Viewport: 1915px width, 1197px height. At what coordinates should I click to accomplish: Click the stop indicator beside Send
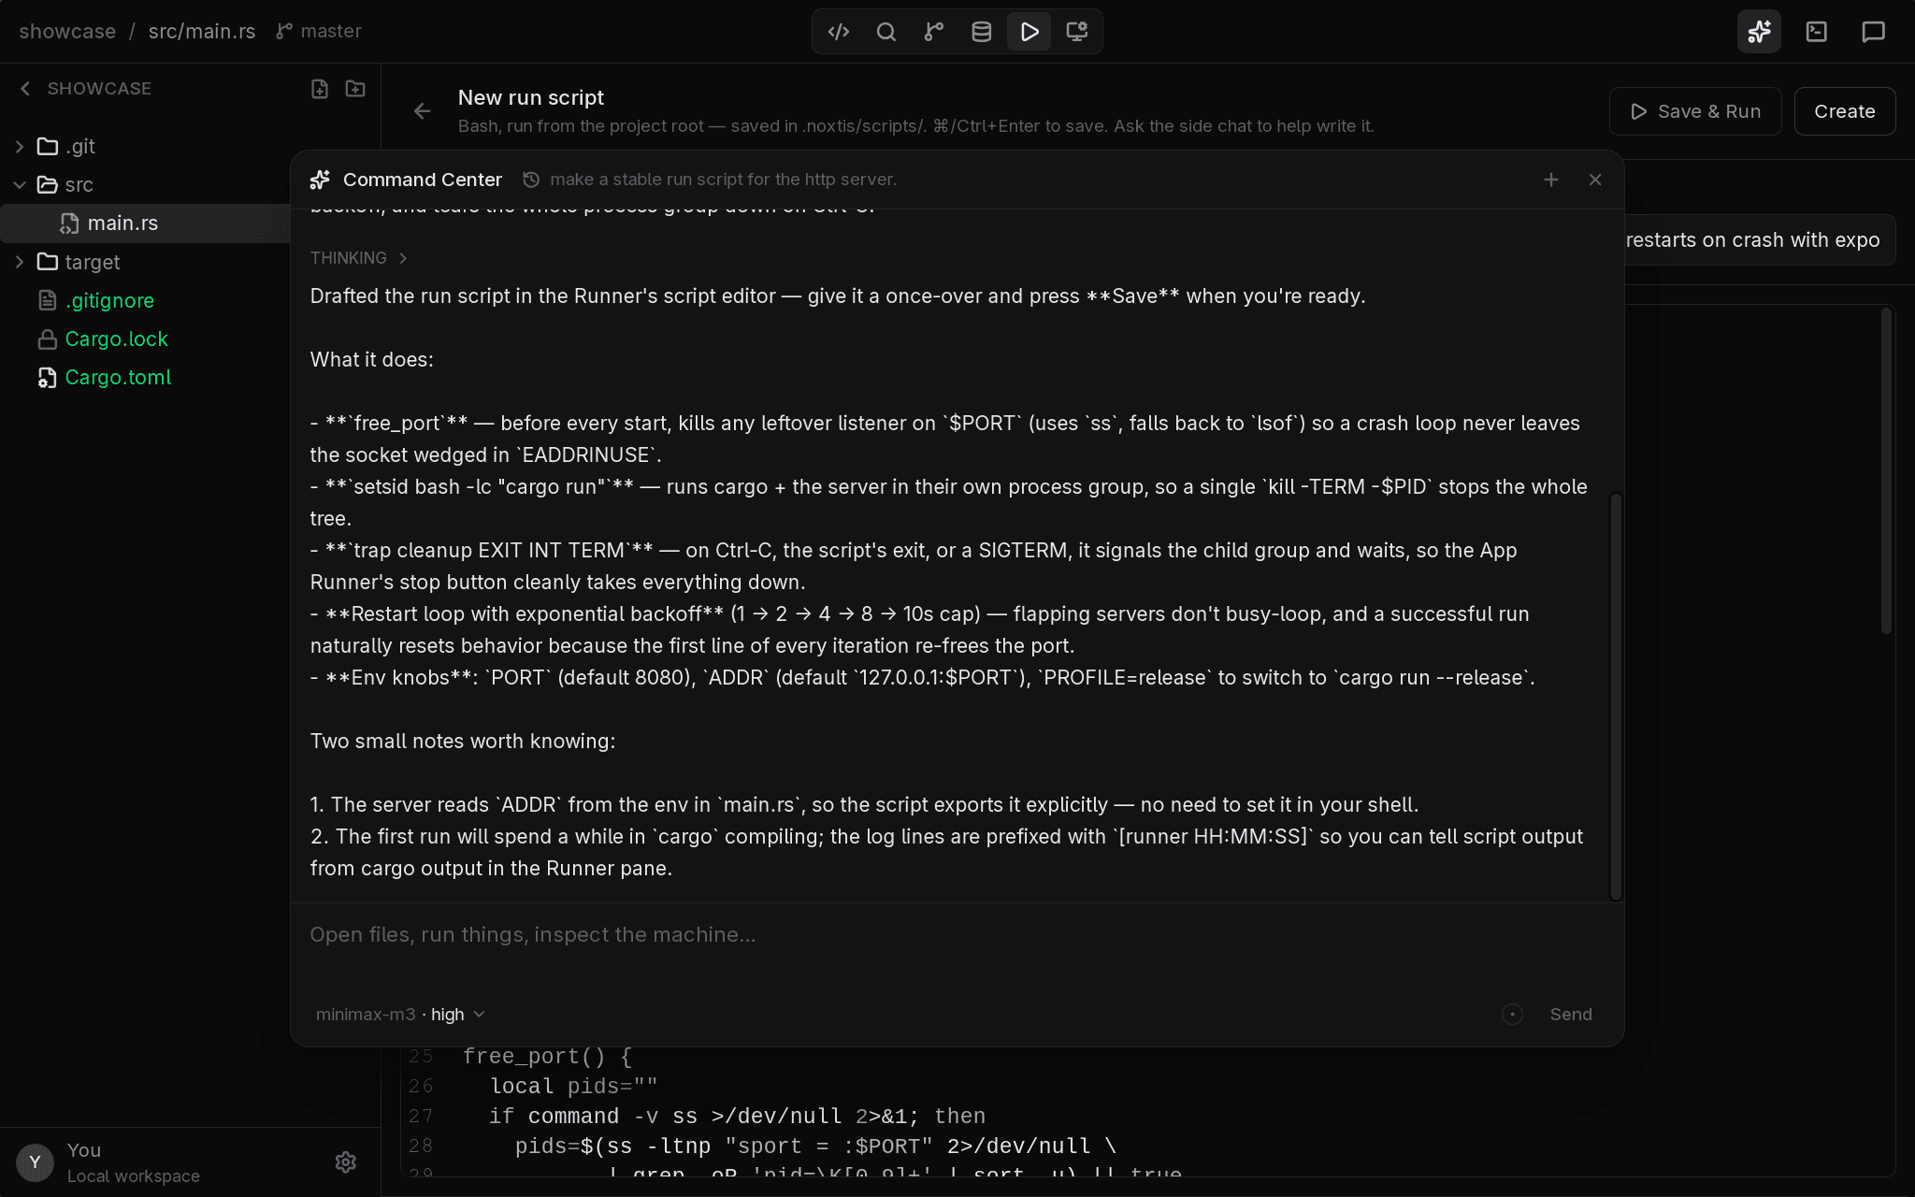(1512, 1015)
